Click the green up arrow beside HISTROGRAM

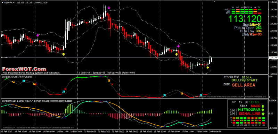pos(263,110)
